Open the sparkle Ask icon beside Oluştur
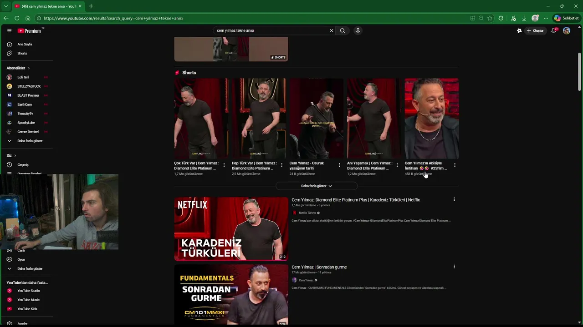 (x=519, y=30)
